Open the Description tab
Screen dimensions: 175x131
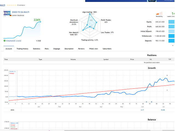(69, 49)
